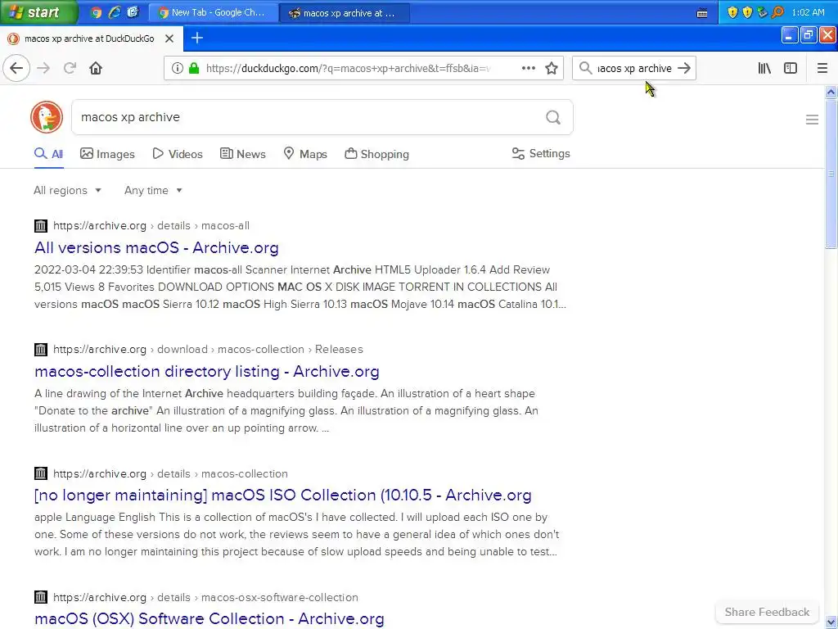The height and width of the screenshot is (629, 838).
Task: Close the DuckDuckGo search tab
Action: point(169,38)
